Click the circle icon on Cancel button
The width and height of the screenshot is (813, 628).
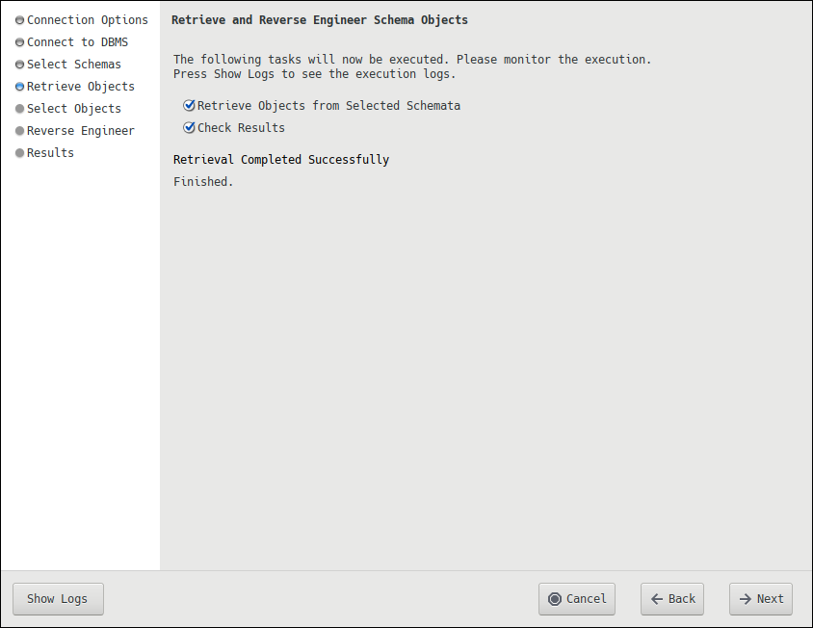pyautogui.click(x=555, y=599)
